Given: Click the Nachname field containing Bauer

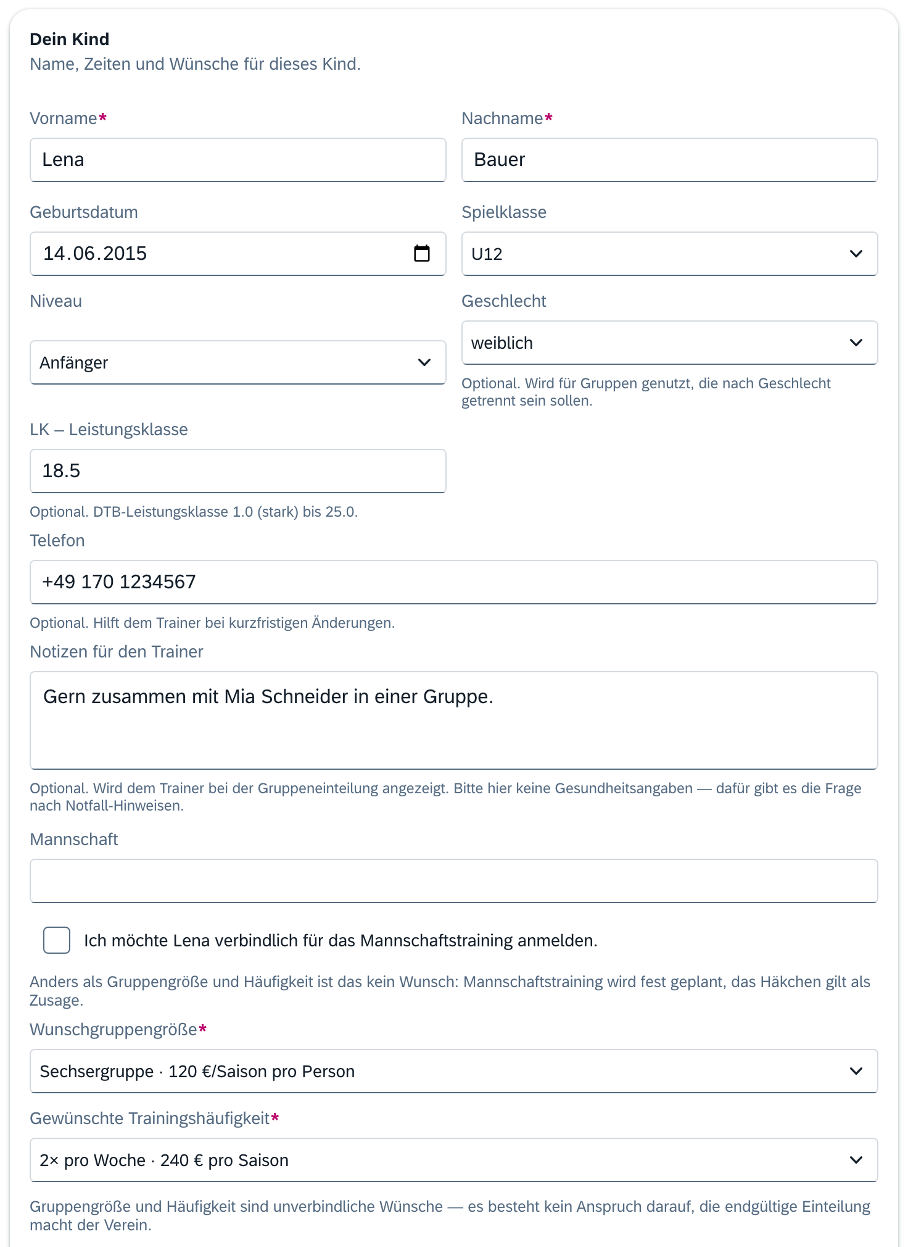Looking at the screenshot, I should 670,160.
